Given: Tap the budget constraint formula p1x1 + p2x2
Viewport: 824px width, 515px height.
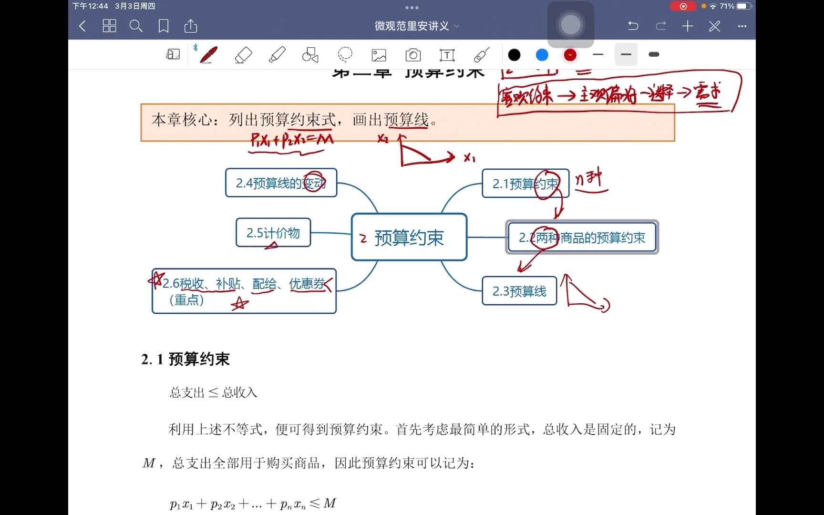Looking at the screenshot, I should click(253, 504).
